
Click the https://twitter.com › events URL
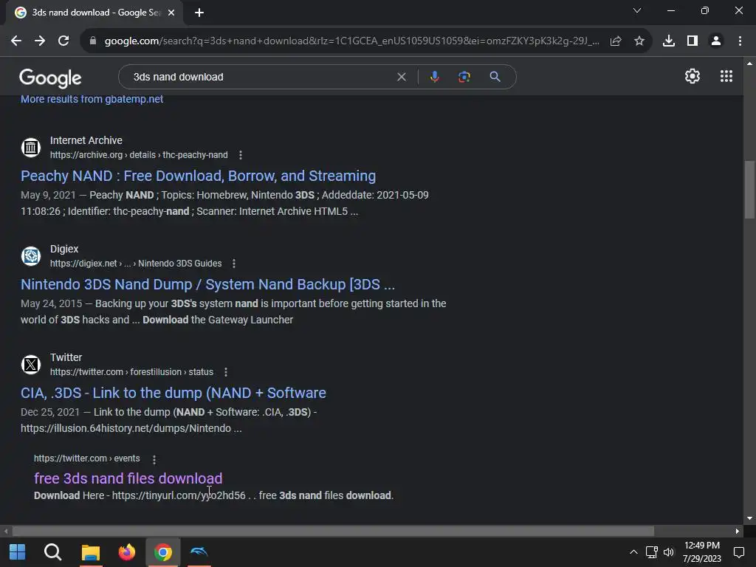[87, 458]
